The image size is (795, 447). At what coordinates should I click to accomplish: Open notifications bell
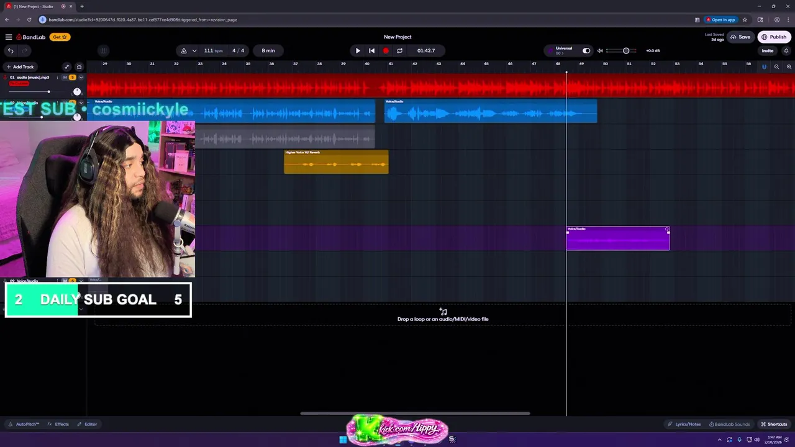pyautogui.click(x=786, y=51)
